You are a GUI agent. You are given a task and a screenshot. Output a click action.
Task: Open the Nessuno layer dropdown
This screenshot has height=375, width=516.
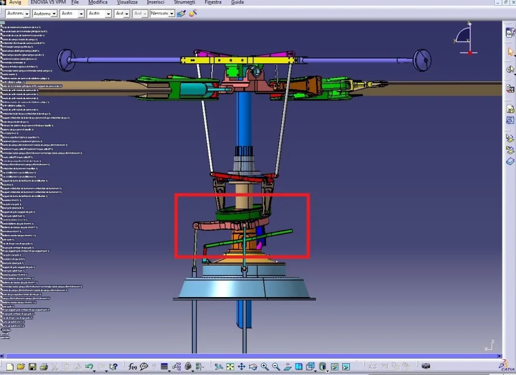pyautogui.click(x=171, y=13)
